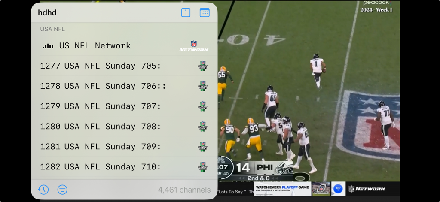Select channel 1282 USA NFL Sunday 710
This screenshot has width=440, height=202.
point(124,167)
